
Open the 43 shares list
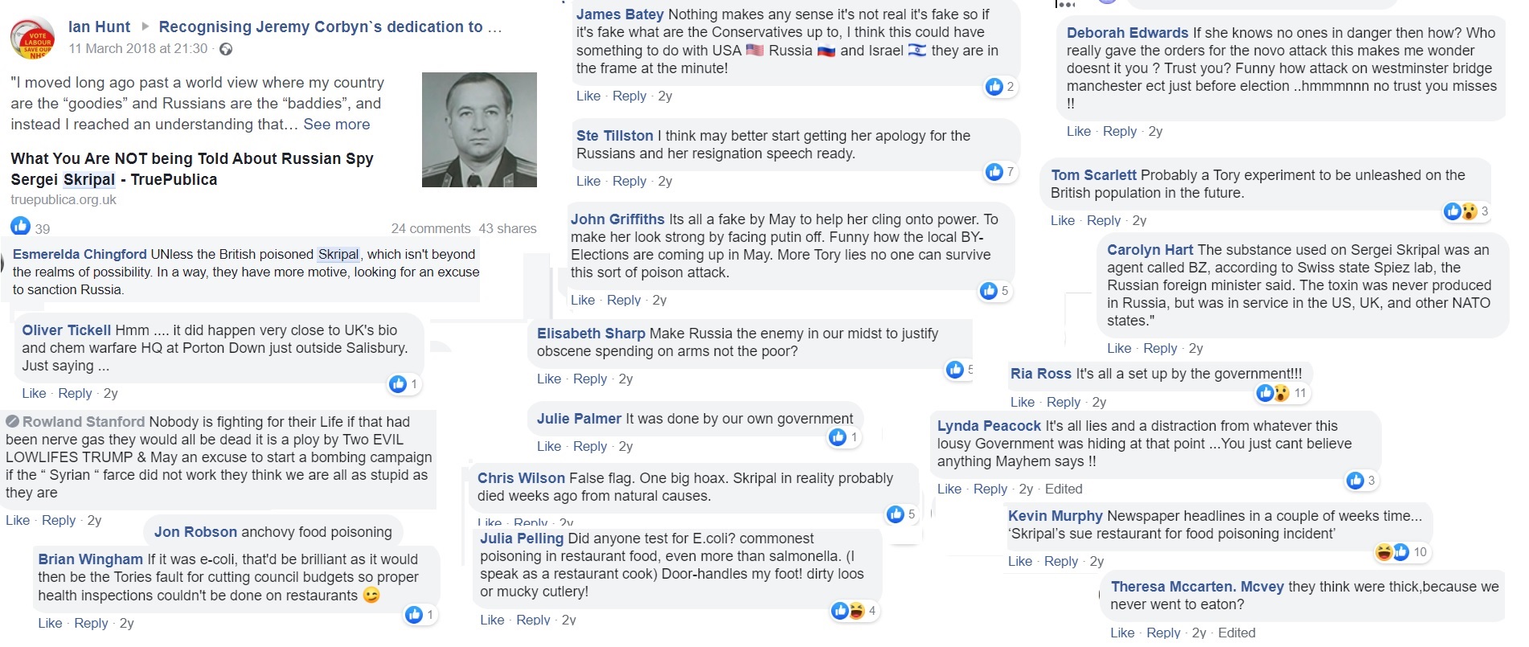click(x=507, y=228)
